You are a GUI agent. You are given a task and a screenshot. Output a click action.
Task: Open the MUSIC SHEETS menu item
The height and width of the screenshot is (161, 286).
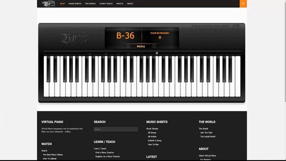pos(75,4)
